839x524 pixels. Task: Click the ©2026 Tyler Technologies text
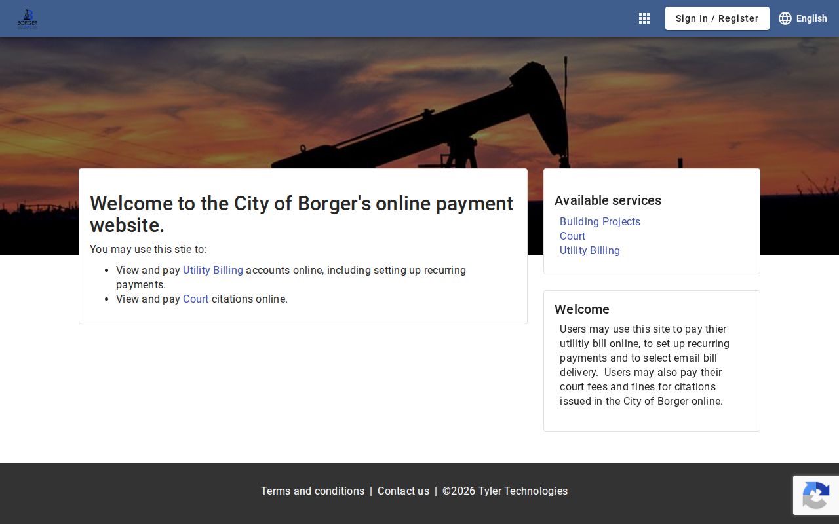[505, 491]
